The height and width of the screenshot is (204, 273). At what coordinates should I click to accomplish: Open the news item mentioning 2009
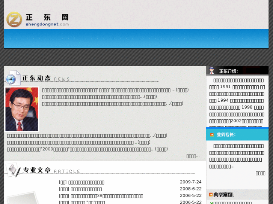(x=87, y=149)
